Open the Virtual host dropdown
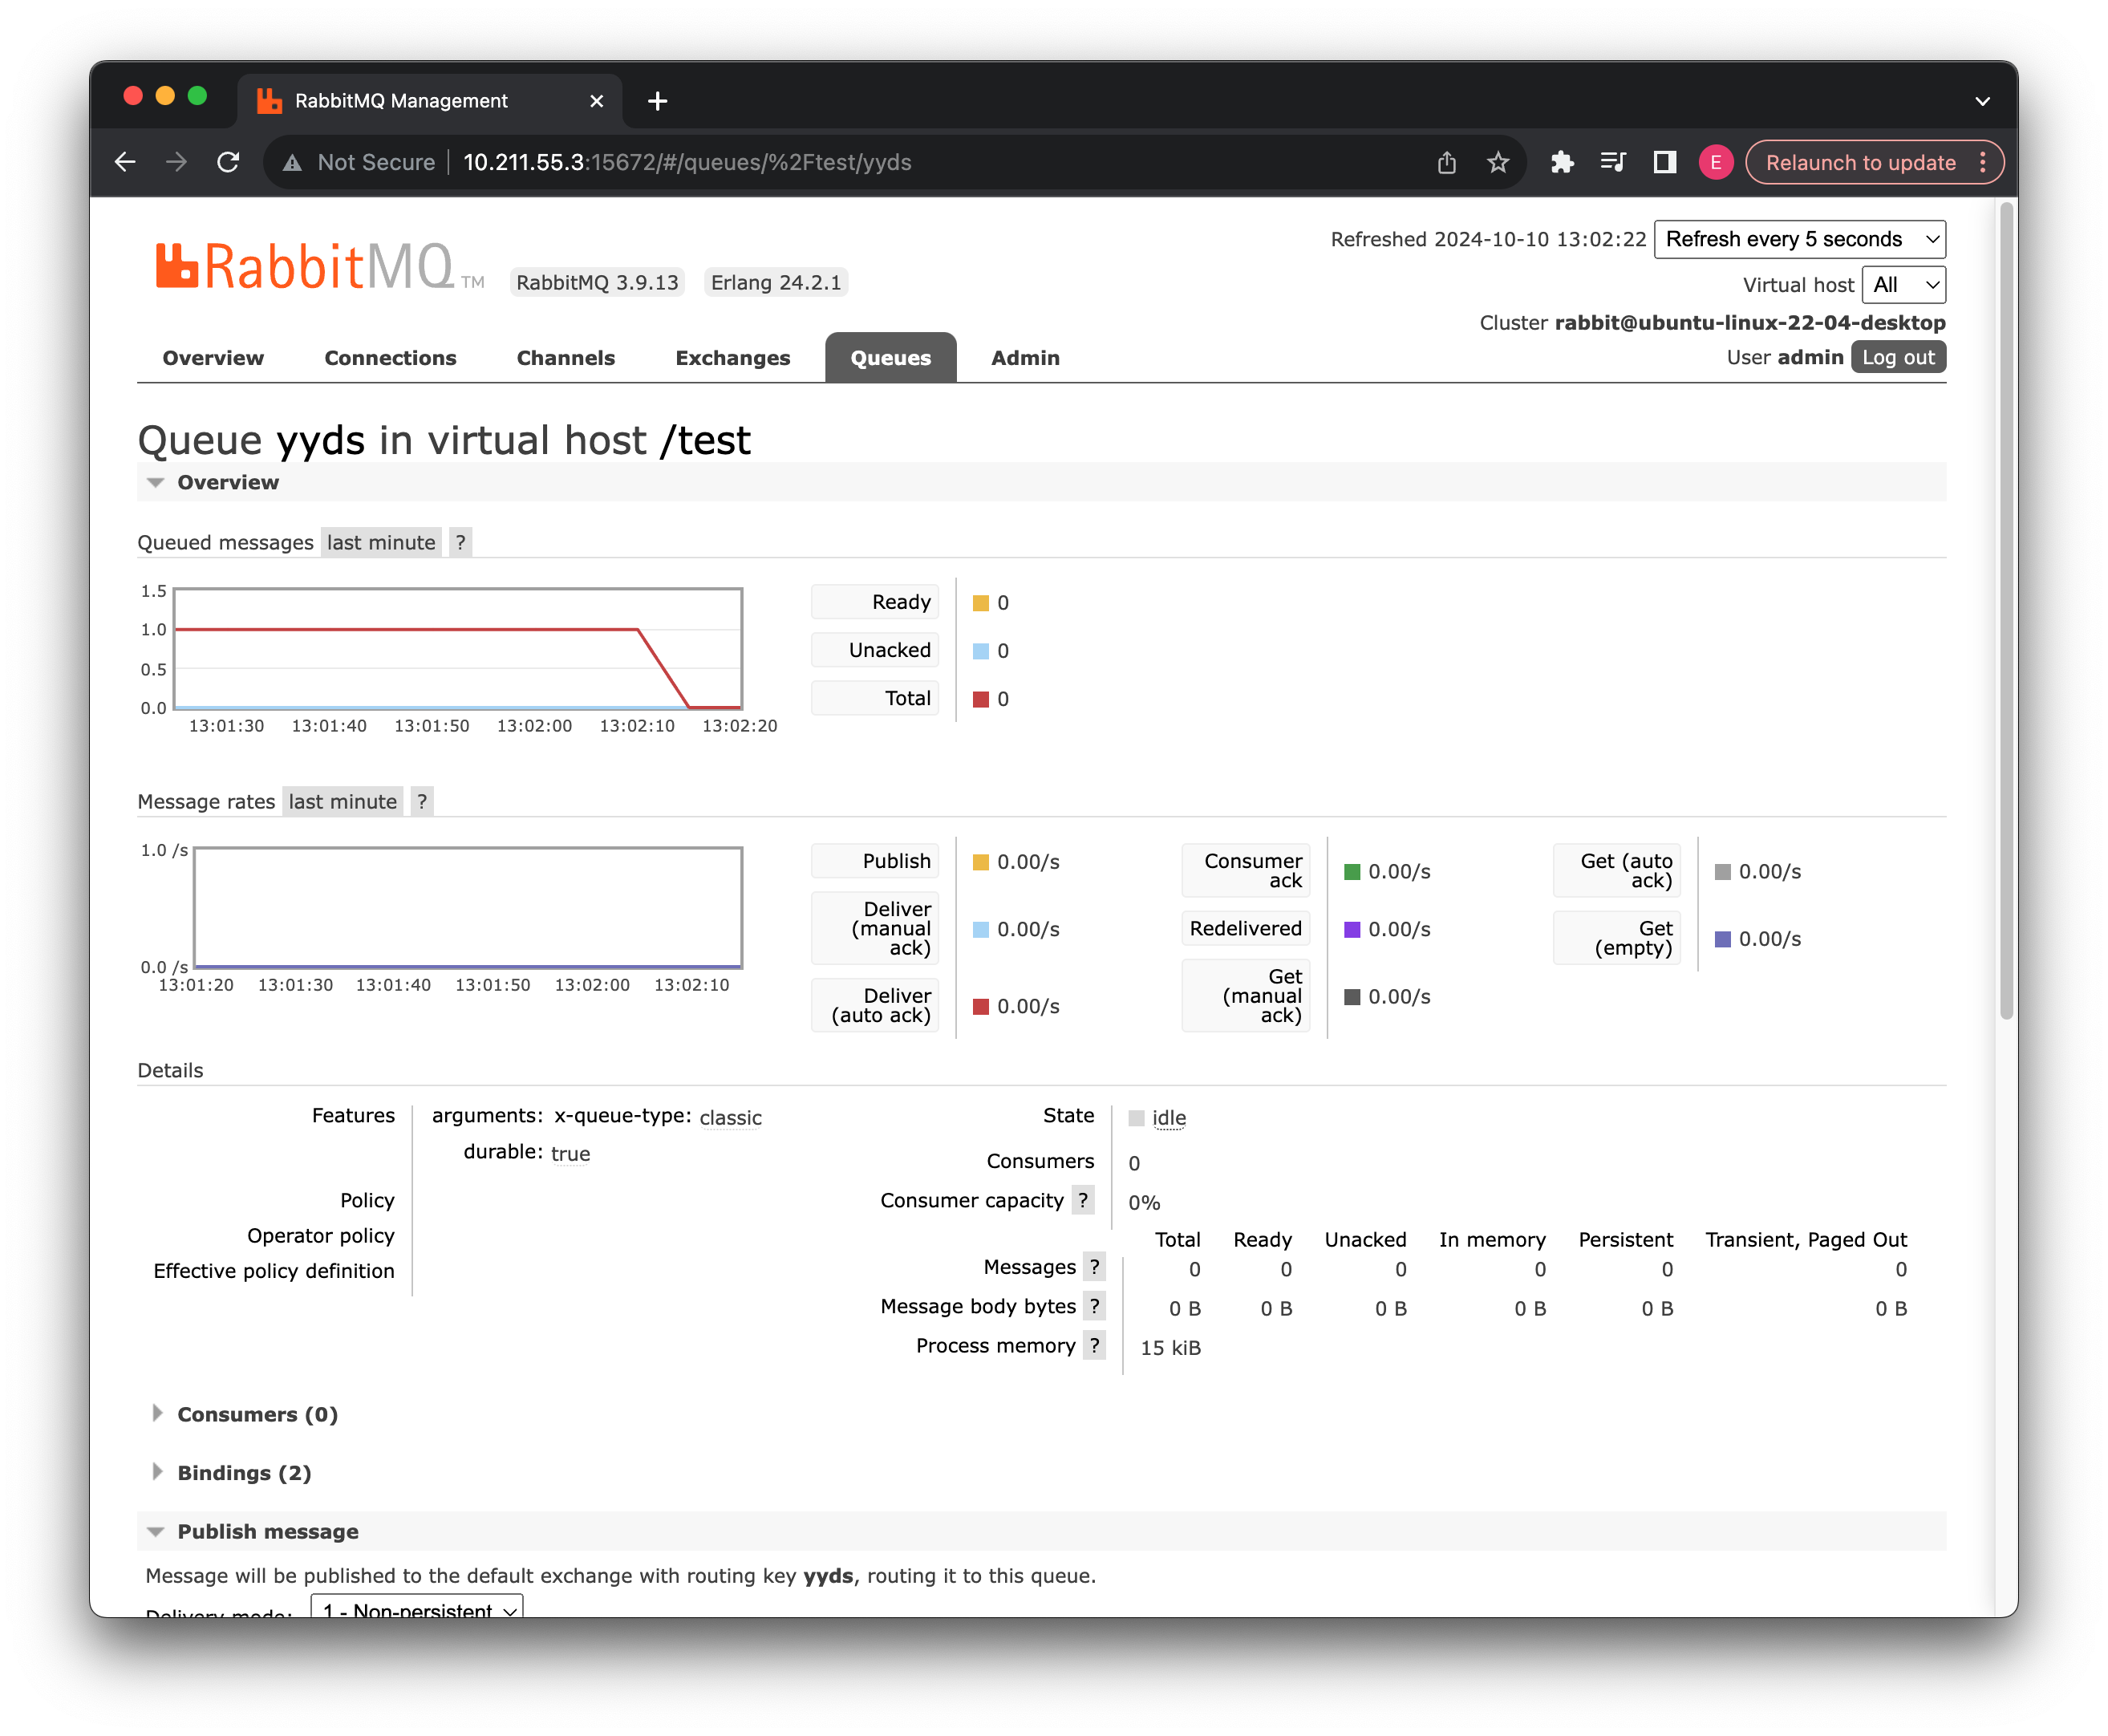 (x=1903, y=285)
